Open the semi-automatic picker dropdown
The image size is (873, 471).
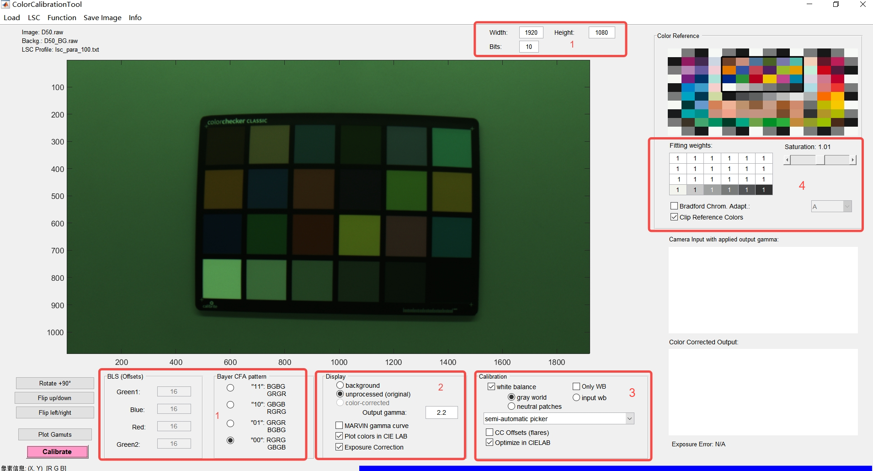[629, 419]
